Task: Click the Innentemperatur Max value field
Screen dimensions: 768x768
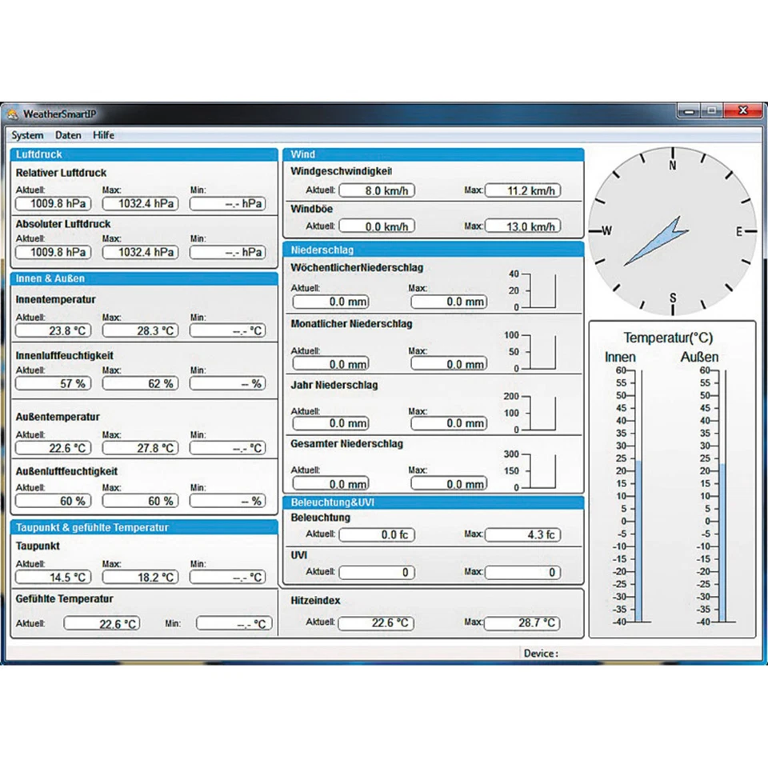Action: pyautogui.click(x=141, y=330)
